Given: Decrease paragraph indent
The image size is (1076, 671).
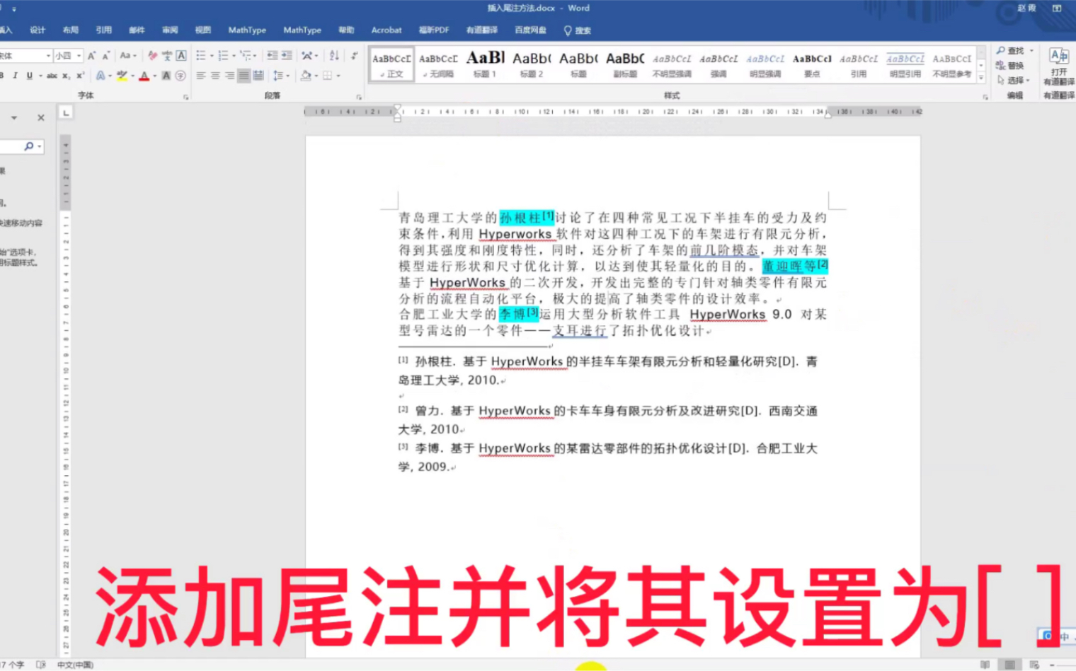Looking at the screenshot, I should [272, 56].
